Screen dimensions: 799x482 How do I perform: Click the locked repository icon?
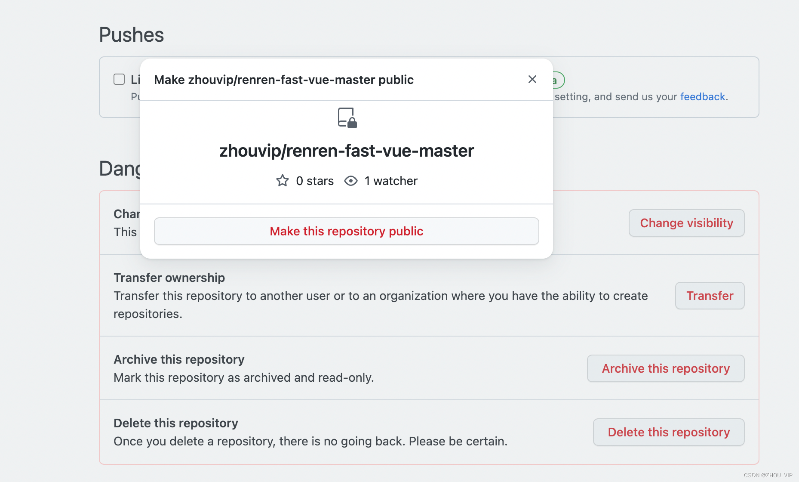(x=347, y=118)
